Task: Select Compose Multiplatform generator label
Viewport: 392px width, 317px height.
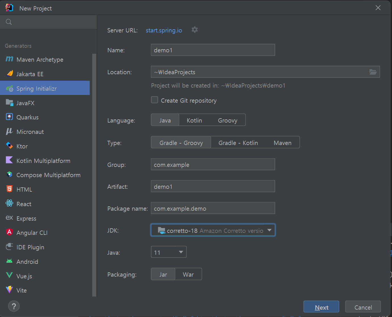Action: 49,175
